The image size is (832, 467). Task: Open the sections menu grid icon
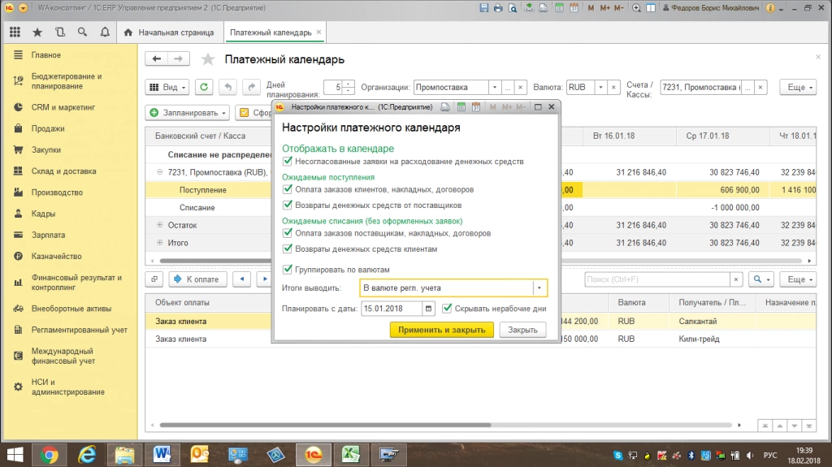15,32
